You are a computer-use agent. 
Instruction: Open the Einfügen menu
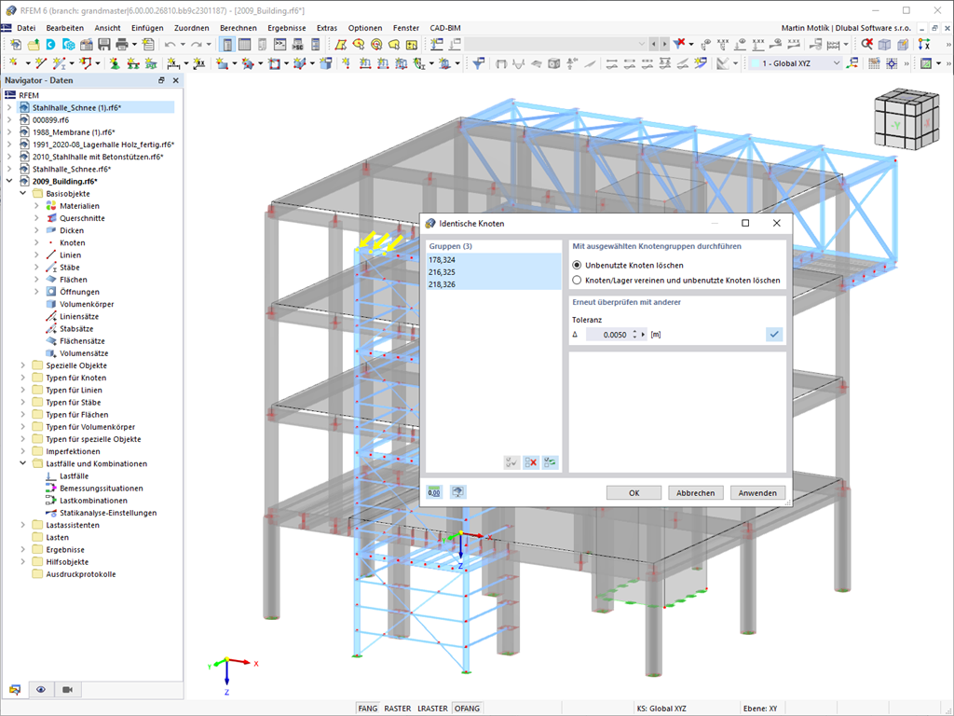coord(147,28)
